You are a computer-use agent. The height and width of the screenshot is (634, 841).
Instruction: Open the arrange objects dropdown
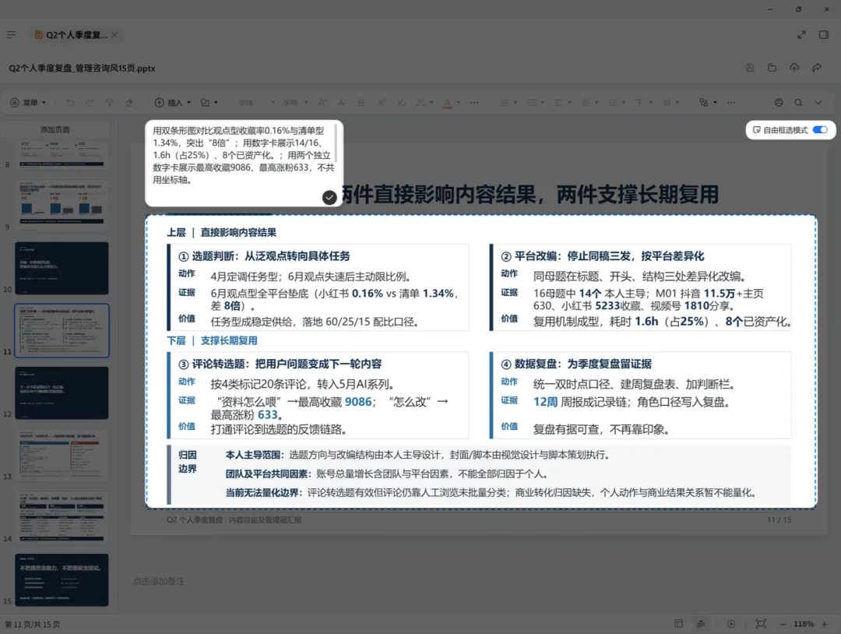(x=708, y=103)
